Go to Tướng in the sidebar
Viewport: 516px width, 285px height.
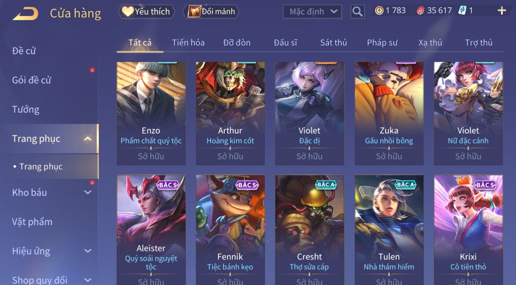[x=26, y=109]
